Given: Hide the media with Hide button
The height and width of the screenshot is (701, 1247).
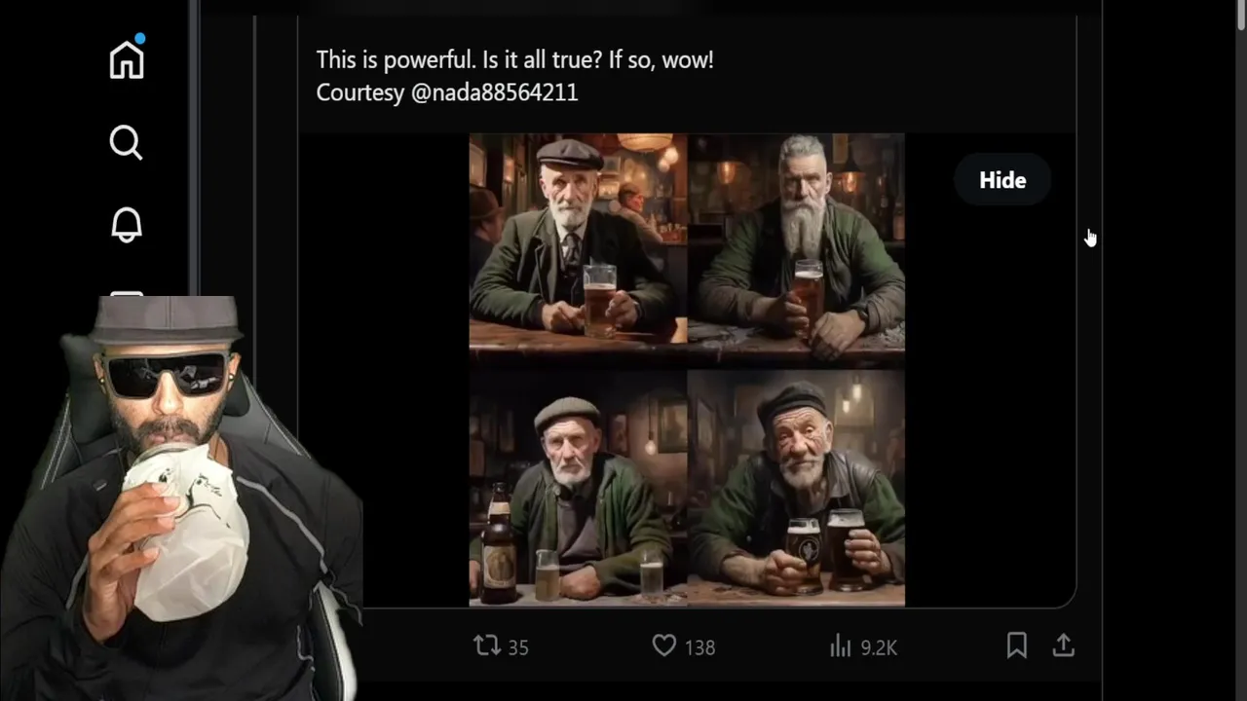Looking at the screenshot, I should click(1002, 180).
